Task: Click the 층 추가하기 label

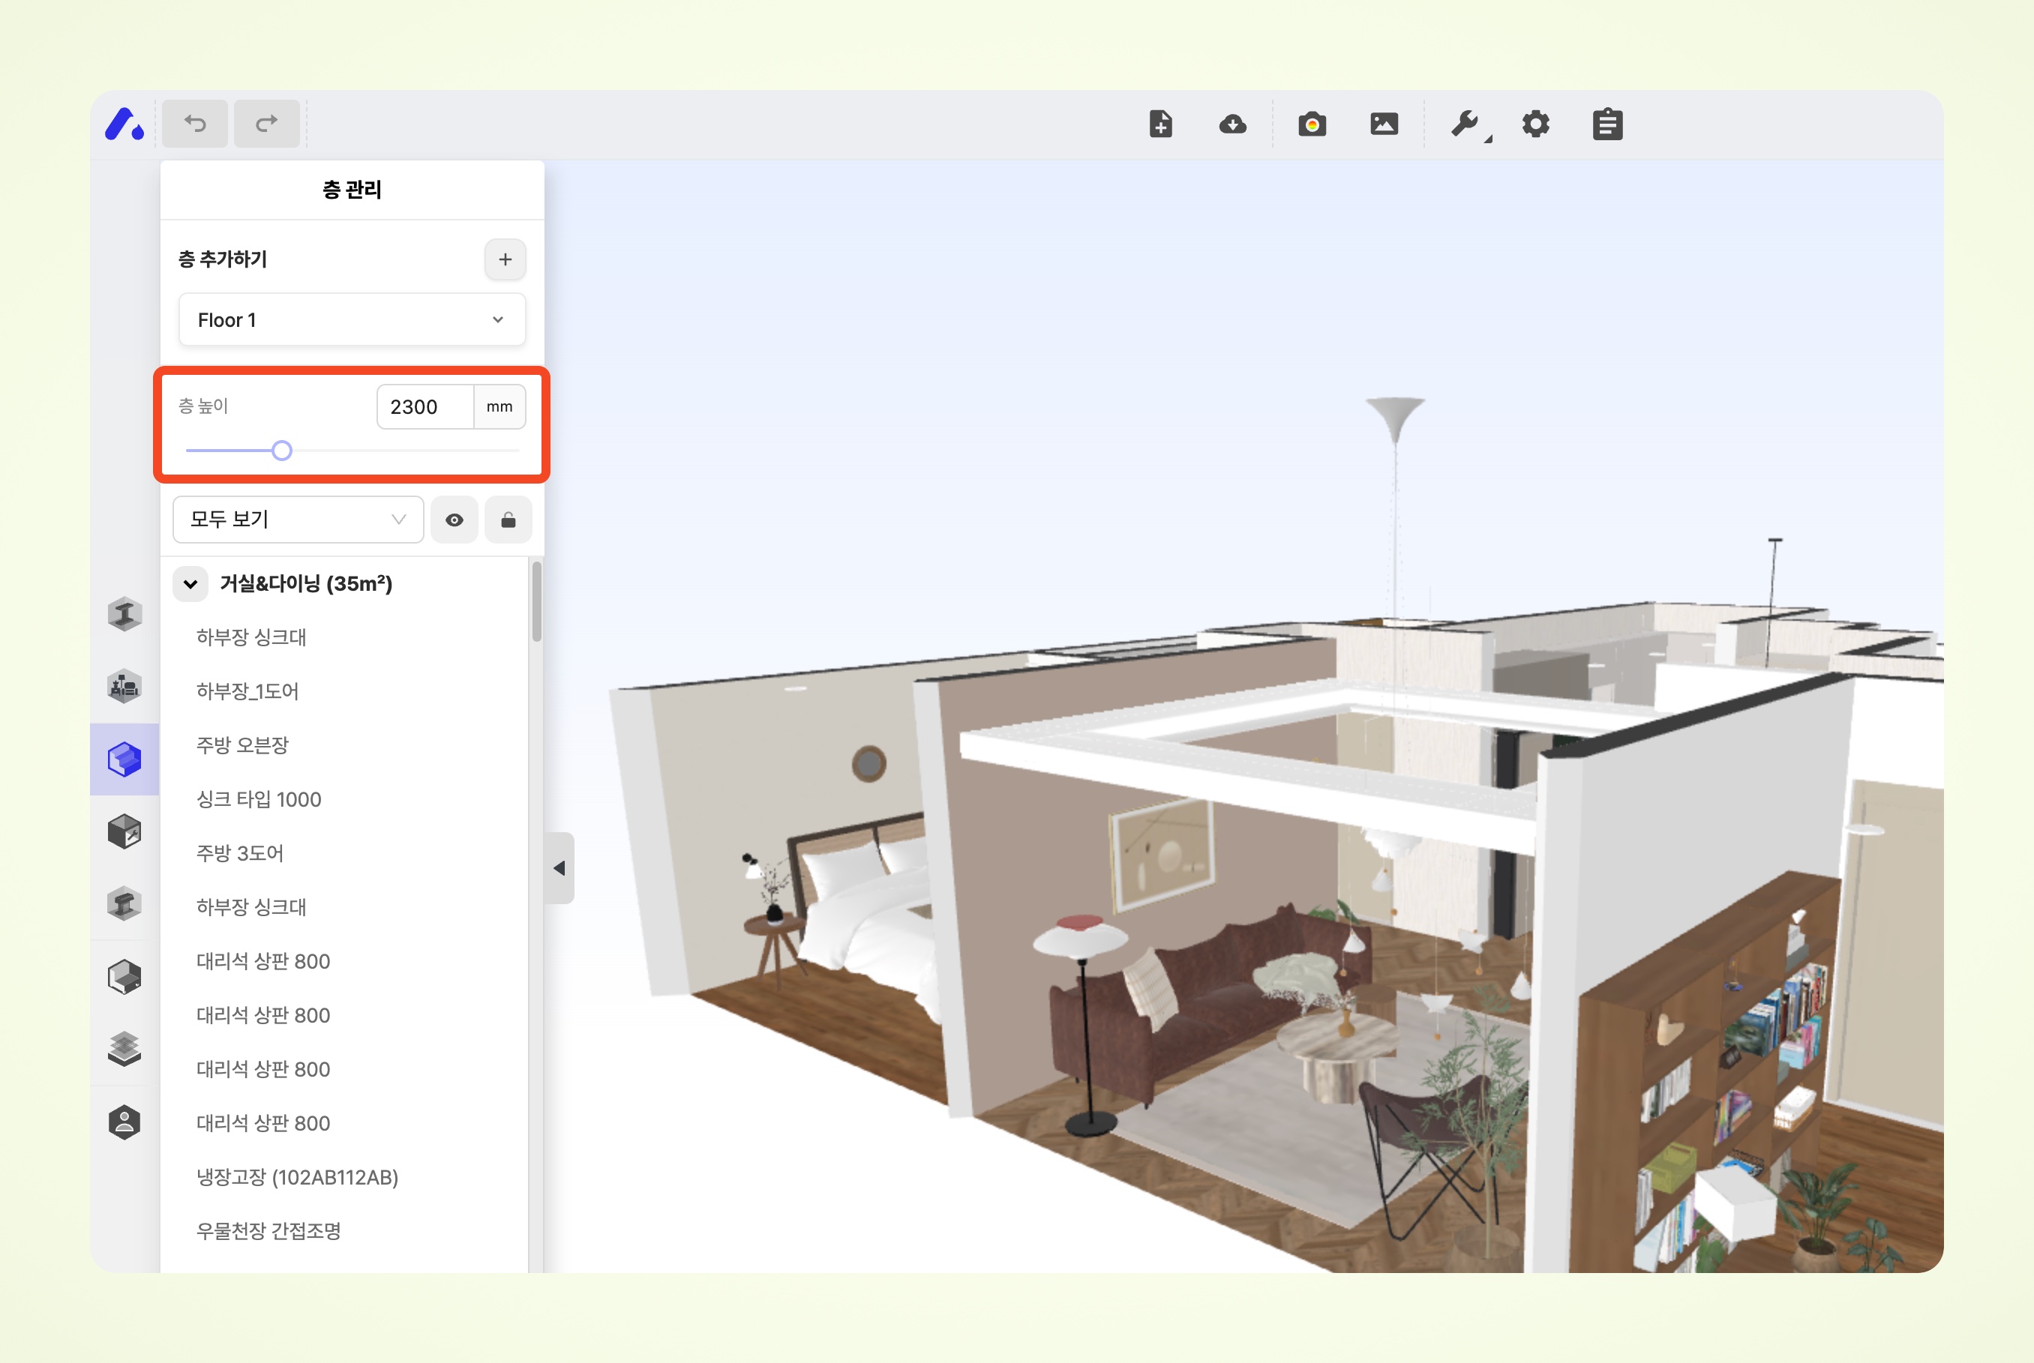Action: click(223, 259)
